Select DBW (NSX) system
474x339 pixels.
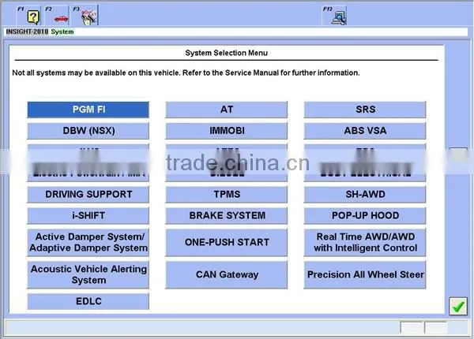pyautogui.click(x=88, y=131)
